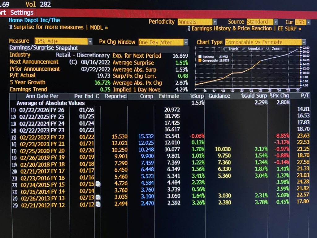
Task: Click the 3.78% guidance surprise value
Action: pyautogui.click(x=261, y=202)
